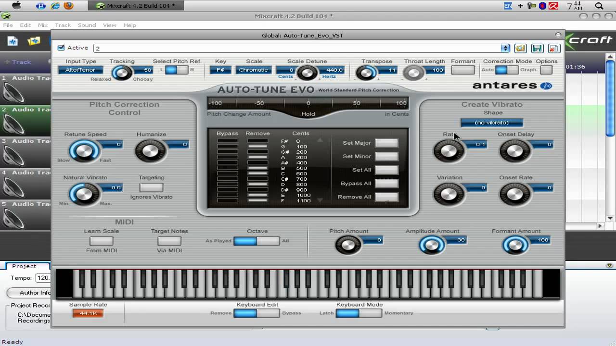Toggle Keyboard Mode Latch/Momentary switch
The image size is (616, 346).
[x=359, y=313]
